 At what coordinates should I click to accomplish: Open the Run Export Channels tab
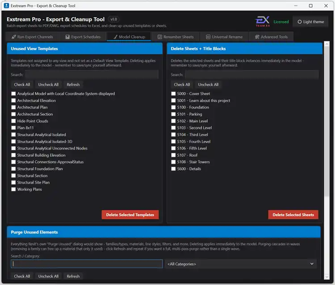tap(32, 37)
